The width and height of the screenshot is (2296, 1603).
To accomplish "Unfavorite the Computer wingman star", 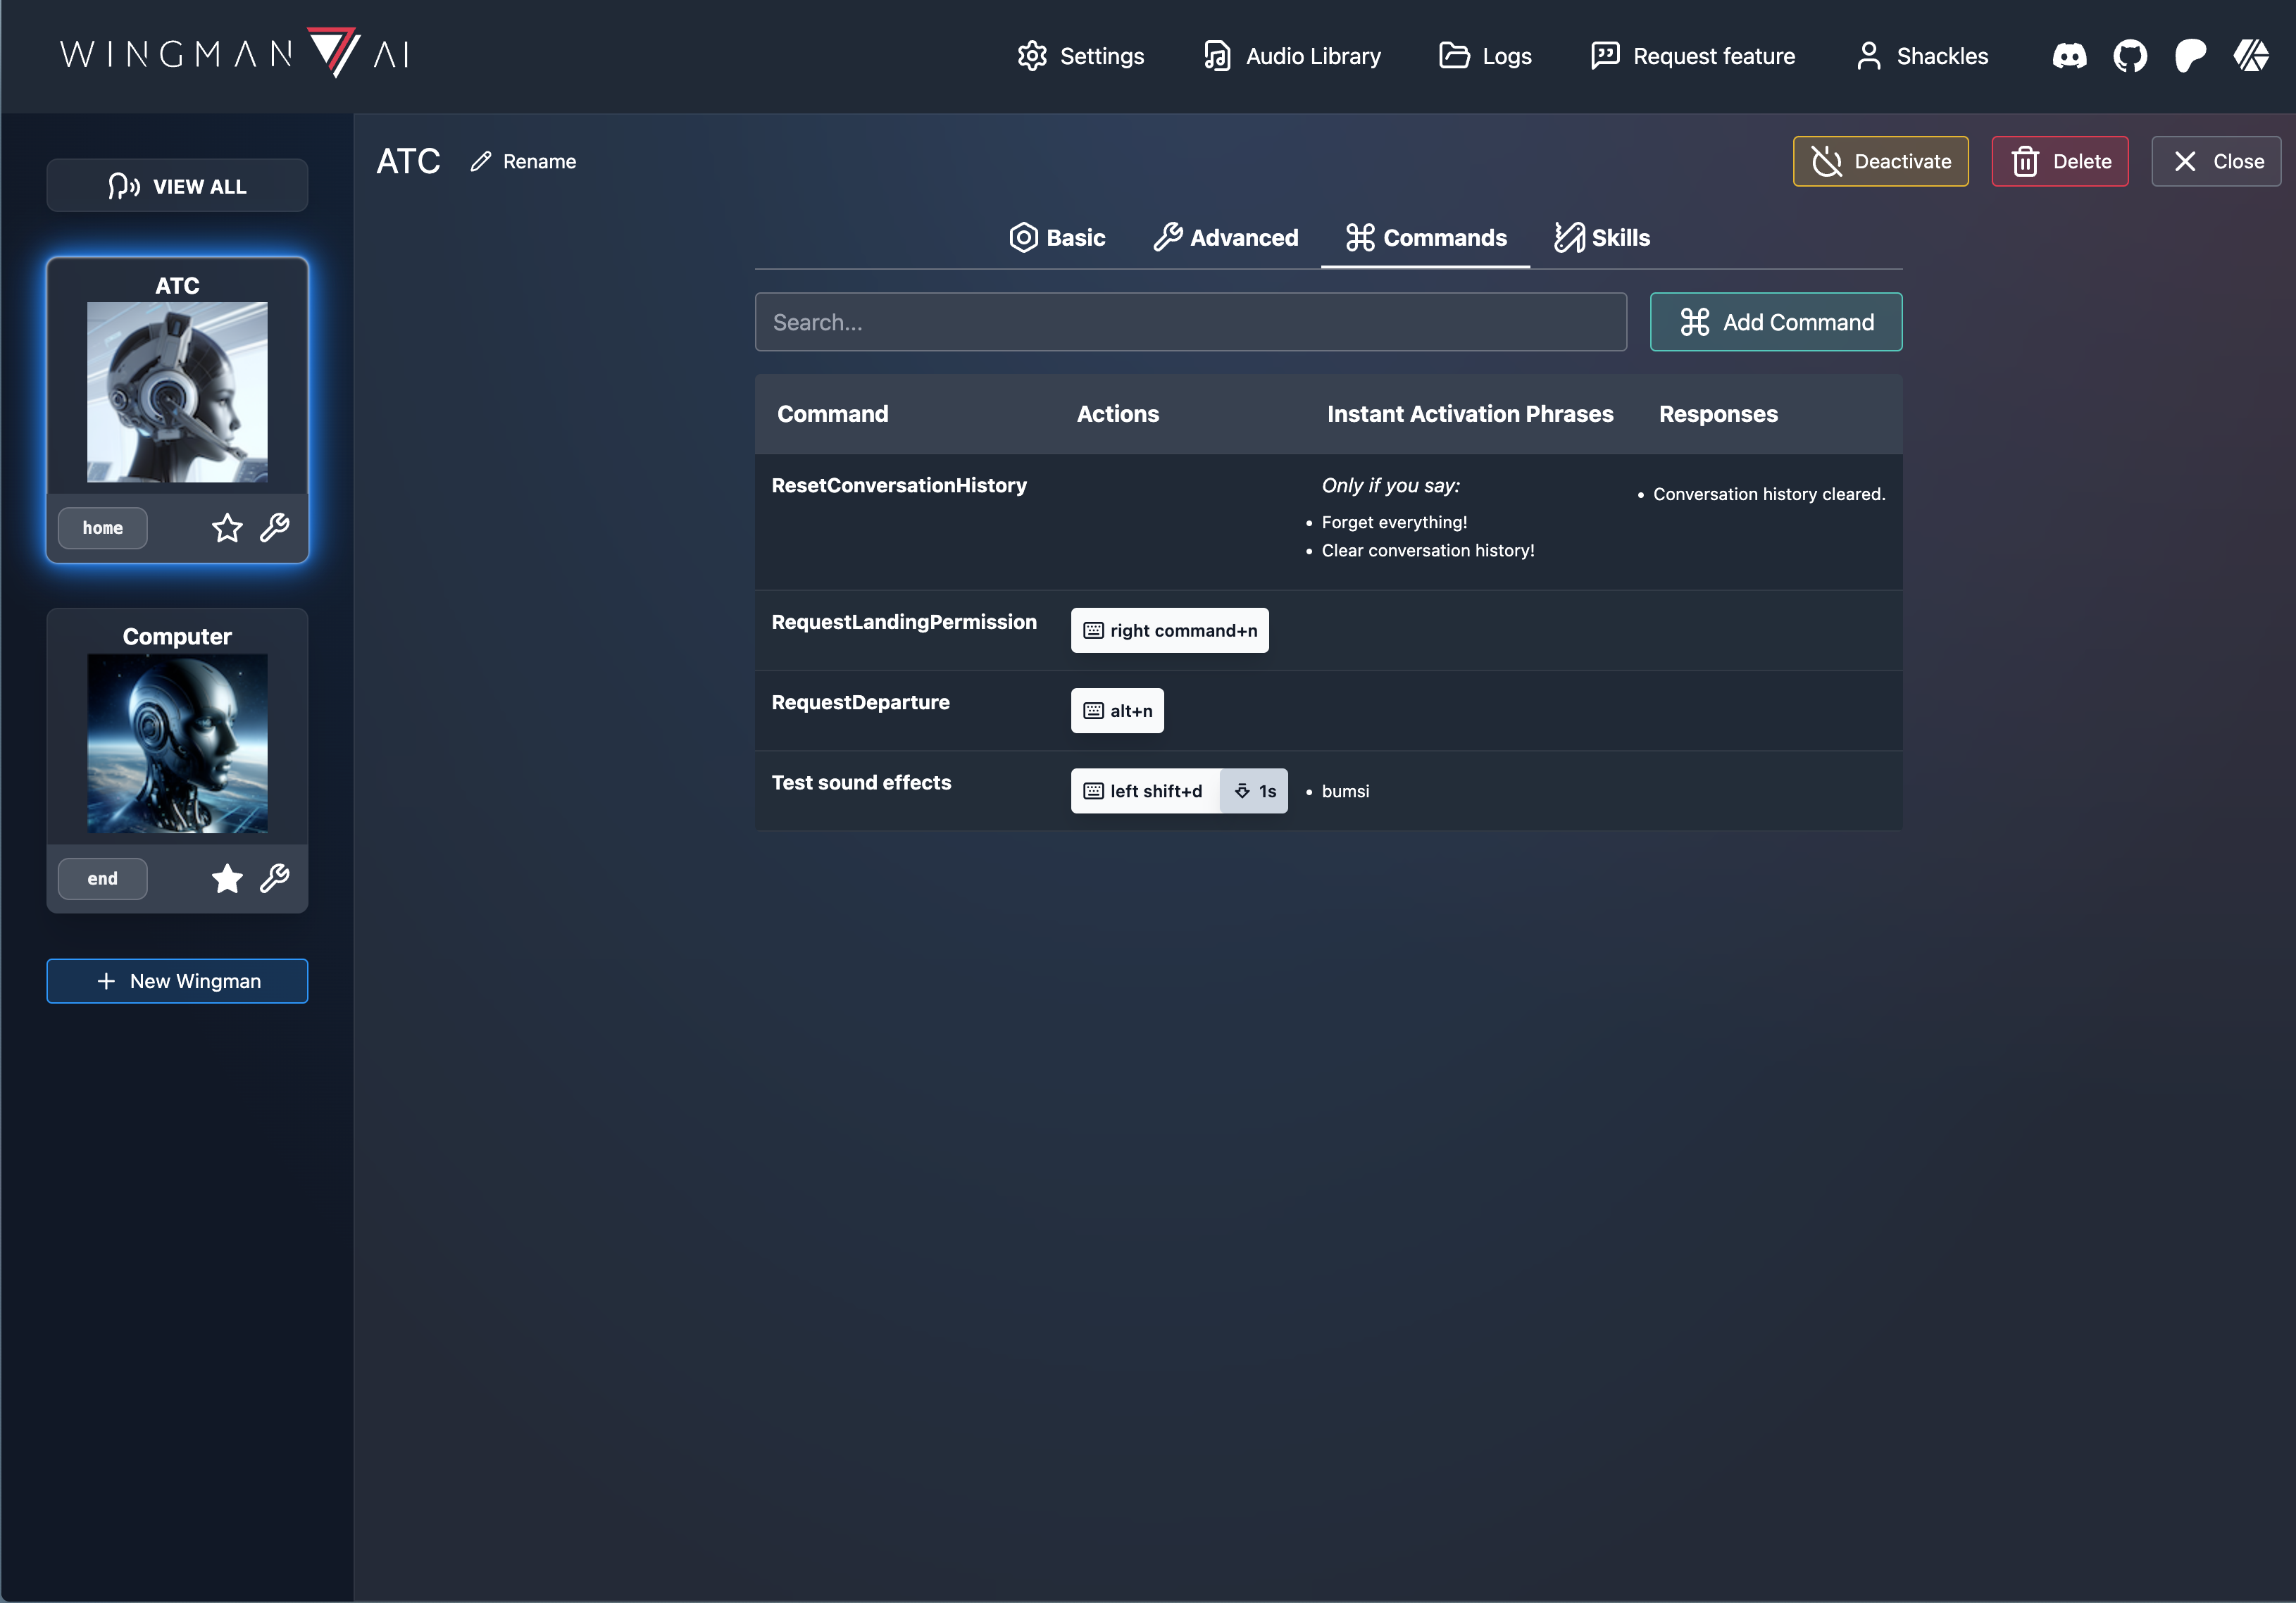I will 227,878.
